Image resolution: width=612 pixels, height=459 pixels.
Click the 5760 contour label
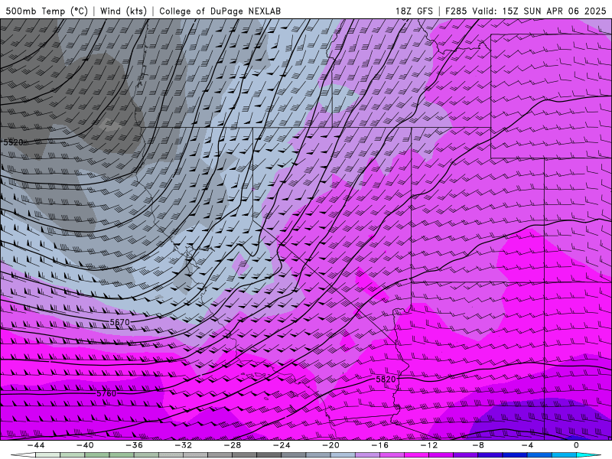[x=106, y=393]
